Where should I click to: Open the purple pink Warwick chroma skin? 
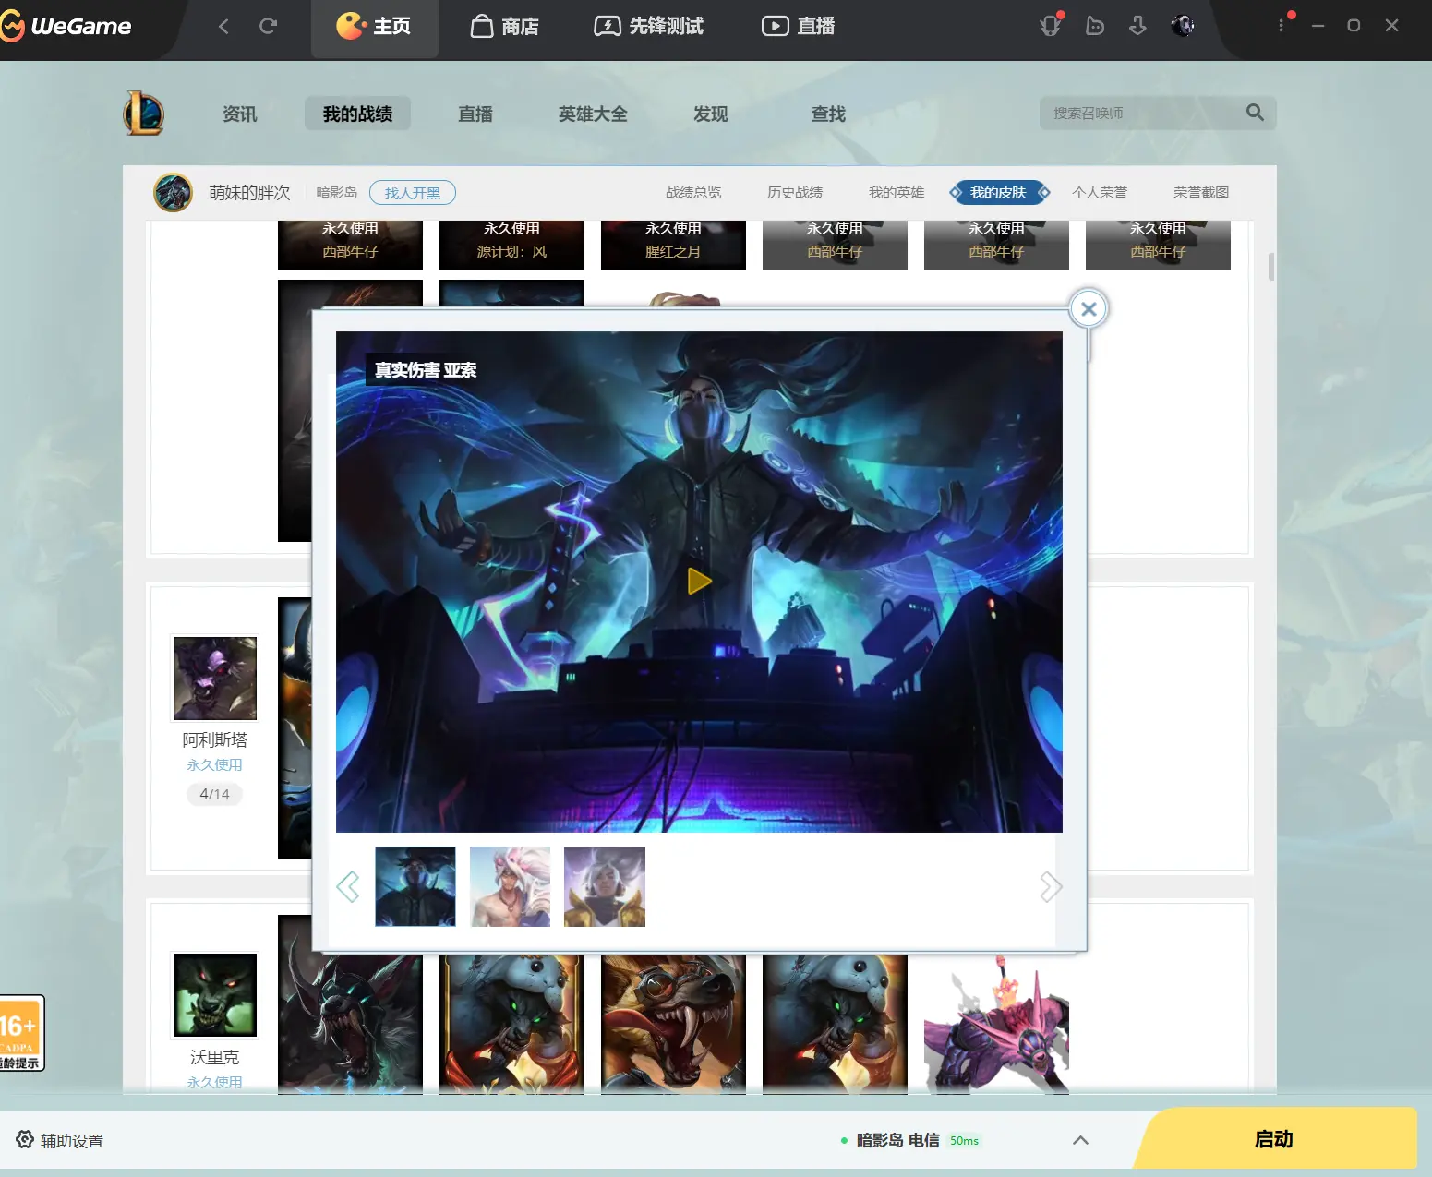[x=996, y=1023]
